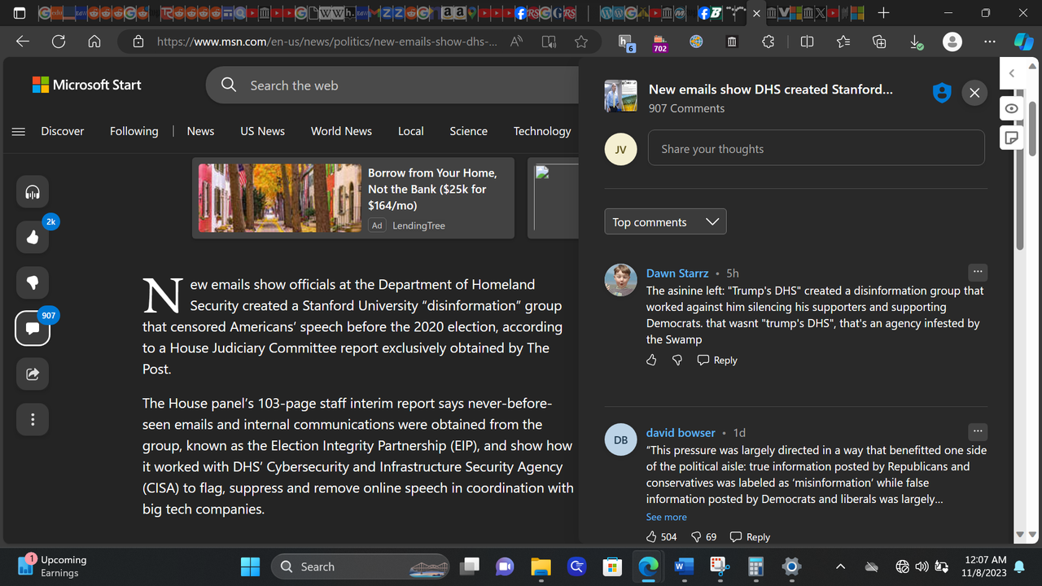The width and height of the screenshot is (1042, 586).
Task: Open the Extensions puzzle piece icon
Action: click(x=768, y=42)
